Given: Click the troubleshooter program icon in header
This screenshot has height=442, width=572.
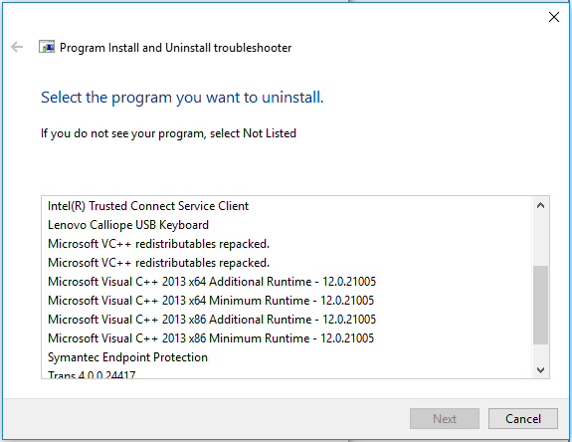Looking at the screenshot, I should [x=47, y=47].
